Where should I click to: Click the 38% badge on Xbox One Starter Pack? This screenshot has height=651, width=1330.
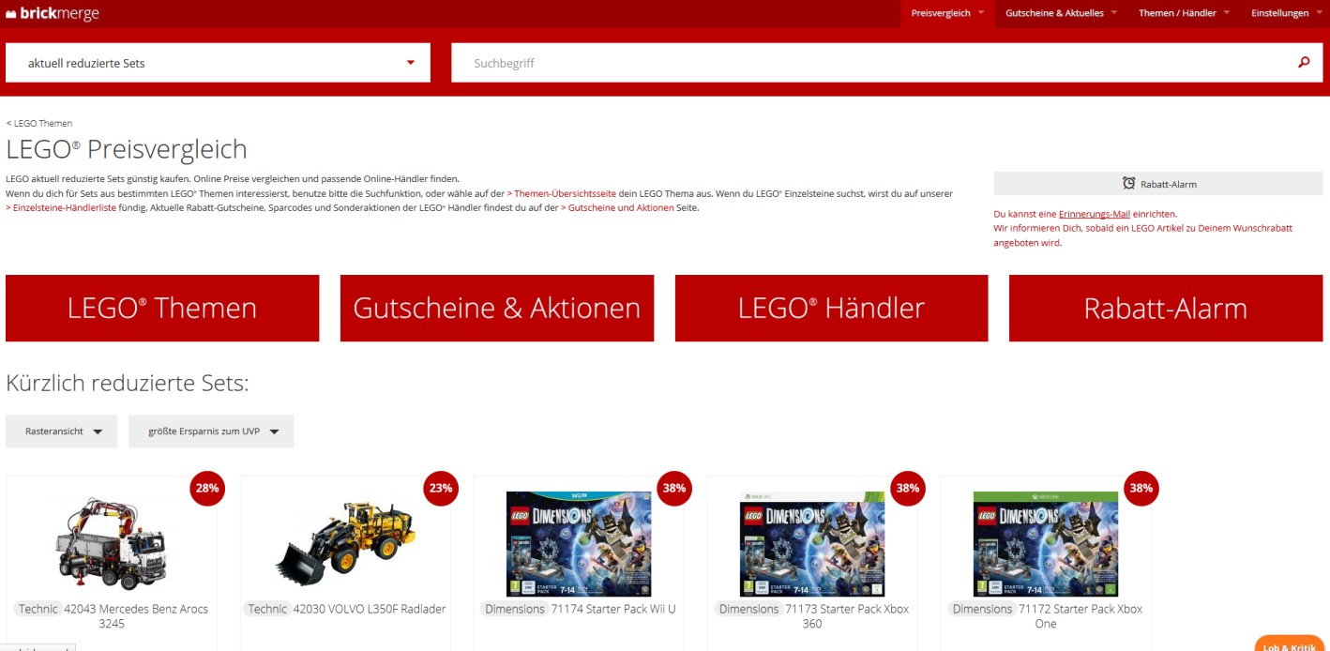pos(1141,488)
